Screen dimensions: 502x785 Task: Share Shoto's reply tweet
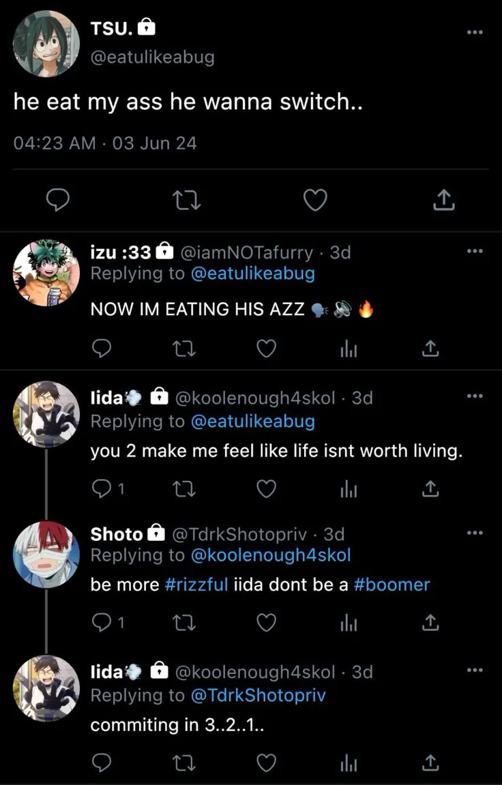click(x=430, y=623)
